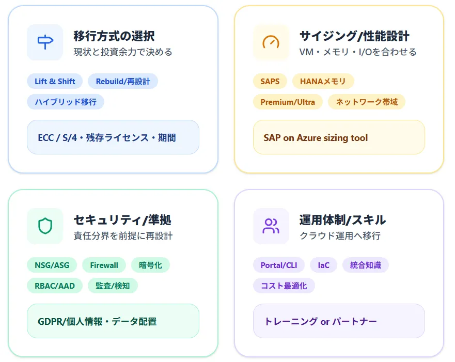The width and height of the screenshot is (455, 362).
Task: Select the Lift & Shift tag
Action: tap(54, 81)
